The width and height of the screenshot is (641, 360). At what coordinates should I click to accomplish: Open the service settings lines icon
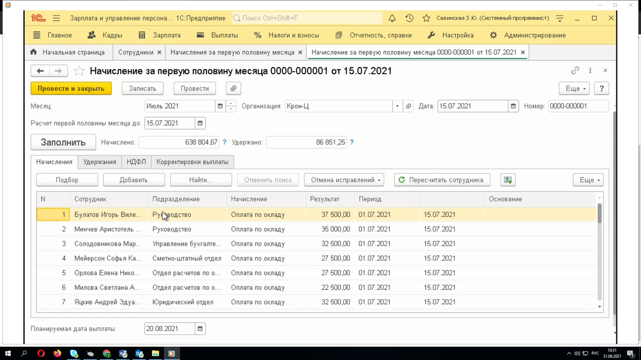coord(560,18)
